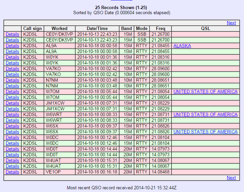Open UNITED STATES OF AMERICA link in W6SX row
This screenshot has width=244, height=192.
(x=206, y=132)
